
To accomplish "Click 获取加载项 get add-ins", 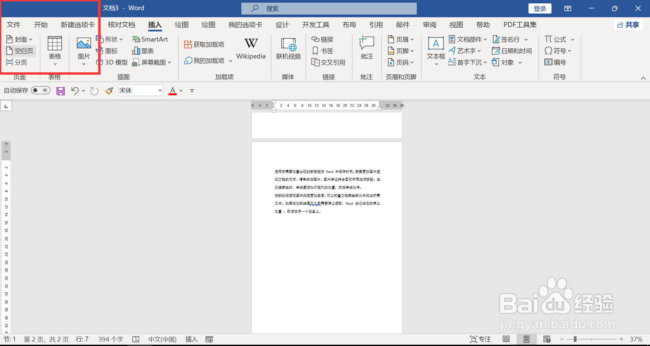I will click(x=204, y=45).
